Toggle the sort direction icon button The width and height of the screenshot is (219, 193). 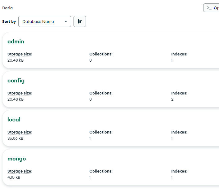coord(80,21)
